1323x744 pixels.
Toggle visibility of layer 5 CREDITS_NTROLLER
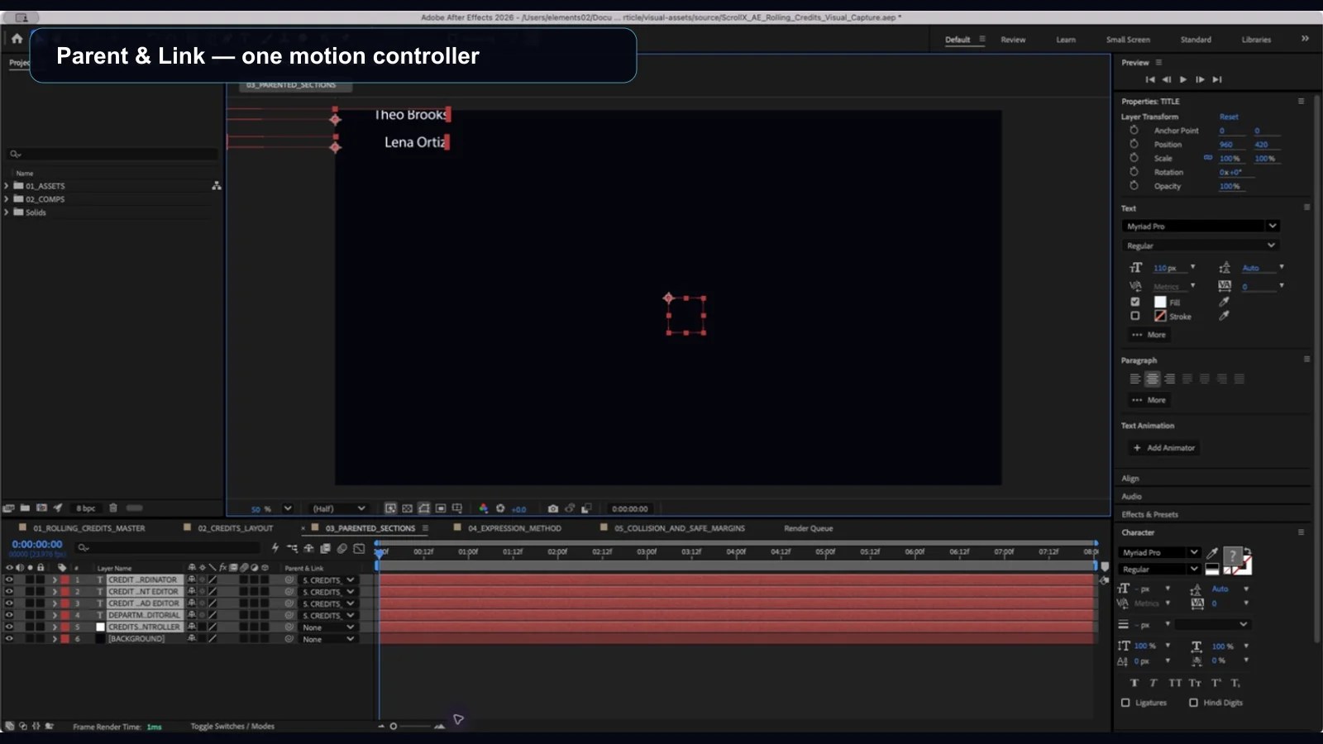pyautogui.click(x=9, y=627)
